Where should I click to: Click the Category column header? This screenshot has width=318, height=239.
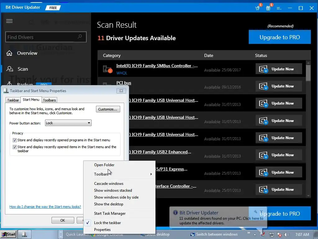[x=111, y=55]
